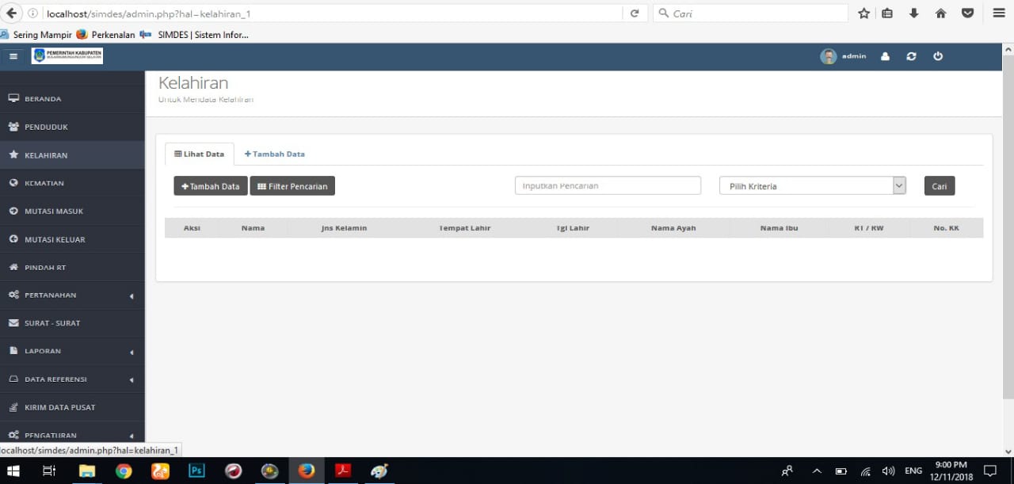This screenshot has height=484, width=1014.
Task: Click the power logout icon in header
Action: (x=938, y=56)
